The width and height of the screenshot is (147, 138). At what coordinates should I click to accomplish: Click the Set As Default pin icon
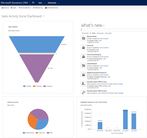[19, 8]
